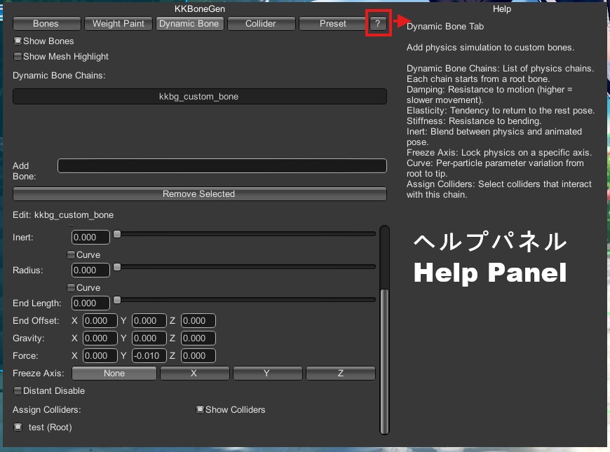Switch to the Weight Paint tab
The image size is (610, 452).
(118, 24)
